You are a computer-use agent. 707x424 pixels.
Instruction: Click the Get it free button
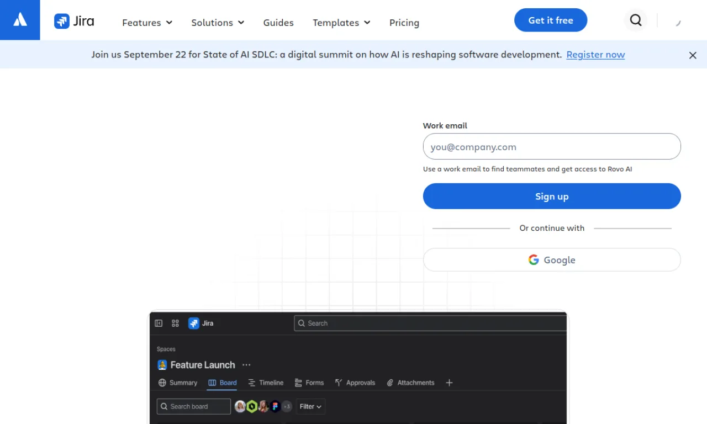pyautogui.click(x=551, y=20)
